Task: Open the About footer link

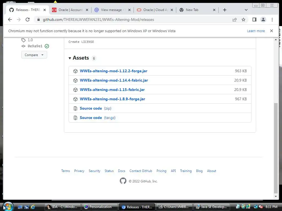Action: tap(211, 171)
